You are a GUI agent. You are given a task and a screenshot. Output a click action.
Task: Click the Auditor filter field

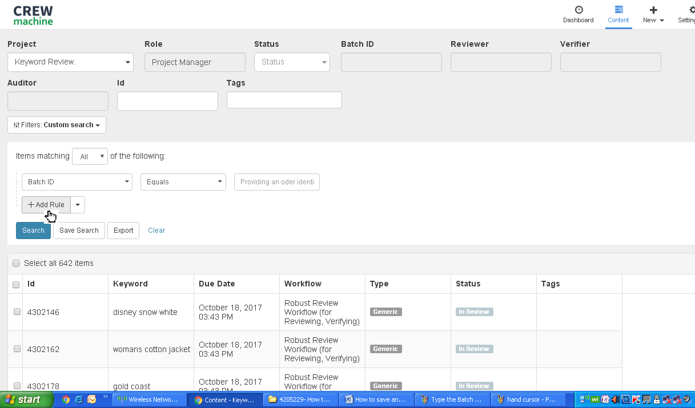58,101
